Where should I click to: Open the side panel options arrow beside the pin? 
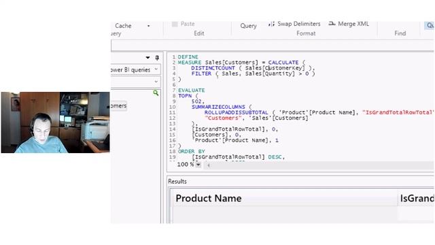[x=148, y=57]
